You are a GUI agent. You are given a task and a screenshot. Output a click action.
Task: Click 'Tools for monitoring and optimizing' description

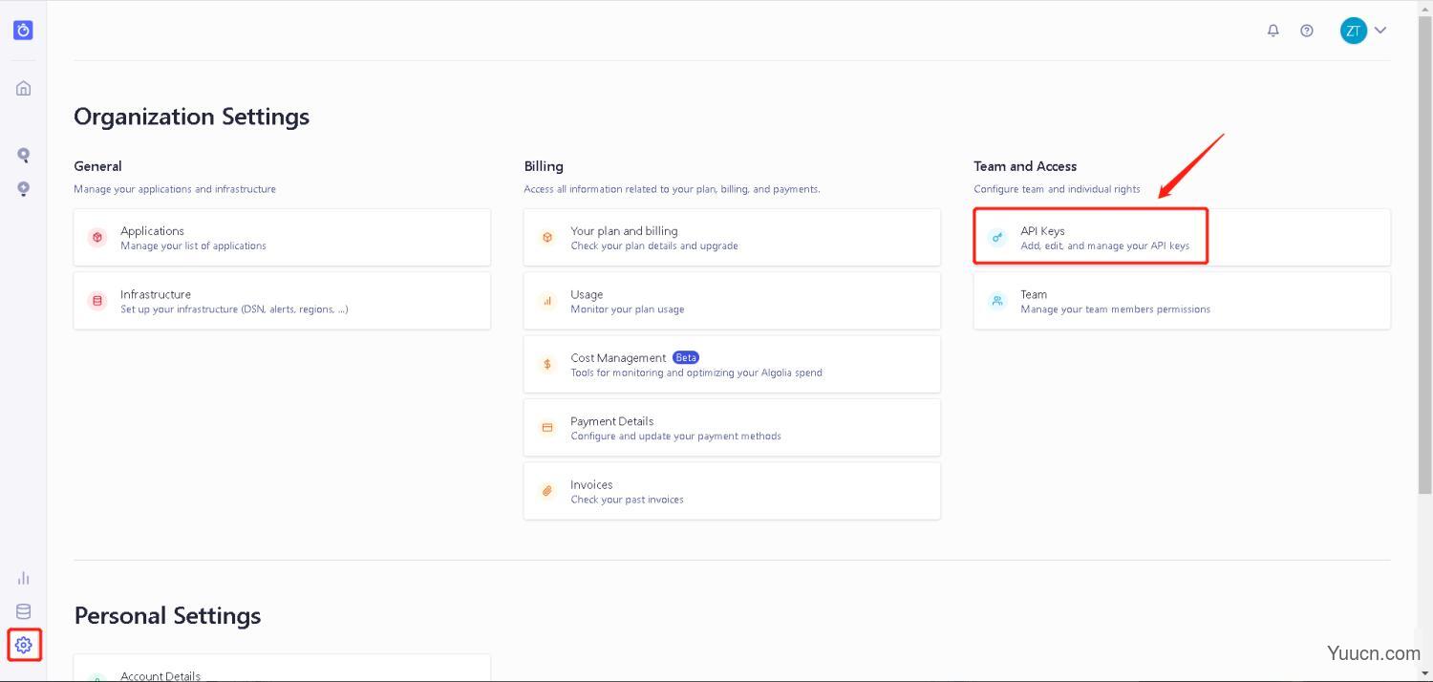tap(696, 373)
